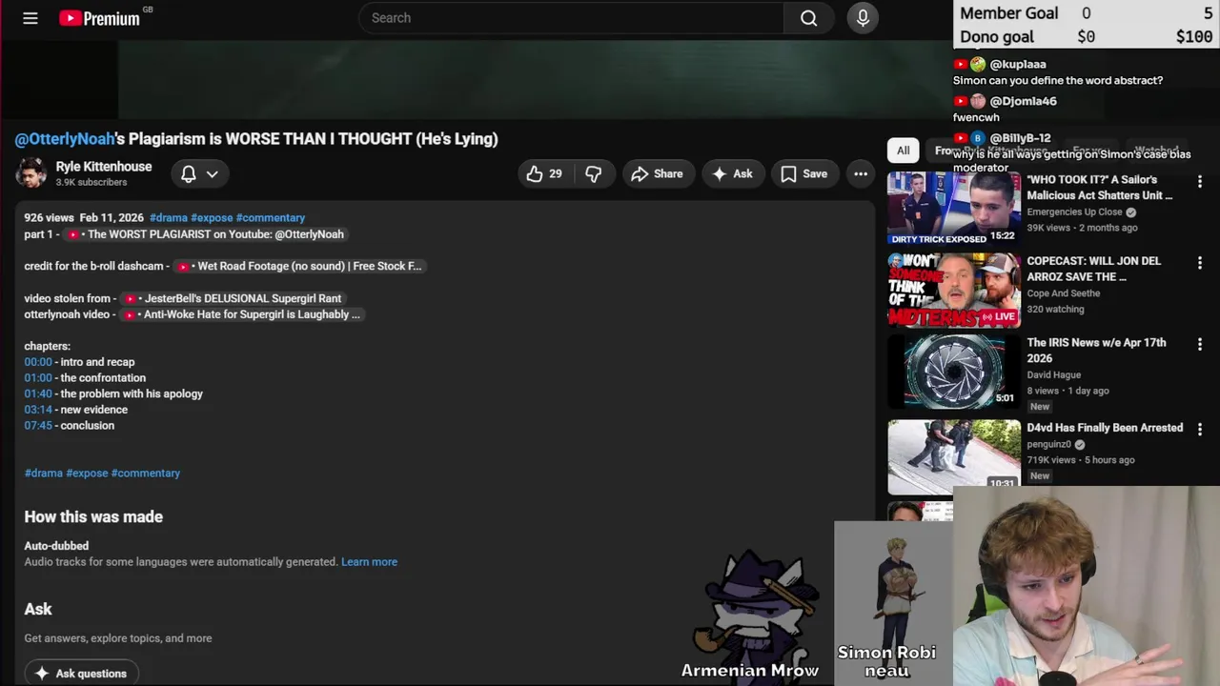Open WHO TOOK IT video title

(1100, 188)
